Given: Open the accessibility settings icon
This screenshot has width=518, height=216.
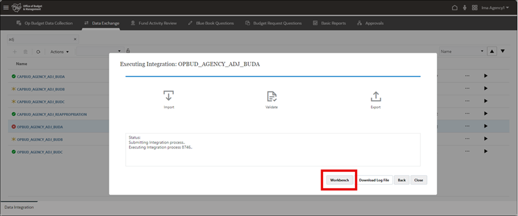Looking at the screenshot, I should pos(464,7).
